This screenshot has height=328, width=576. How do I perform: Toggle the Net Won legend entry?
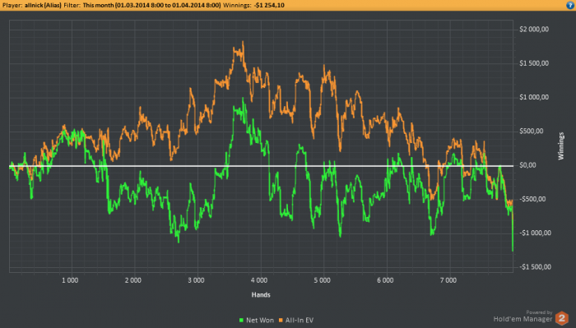pyautogui.click(x=257, y=321)
